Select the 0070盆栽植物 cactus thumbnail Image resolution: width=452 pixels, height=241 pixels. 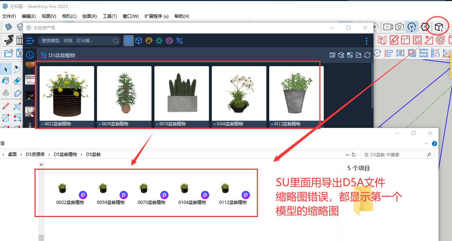pyautogui.click(x=182, y=96)
